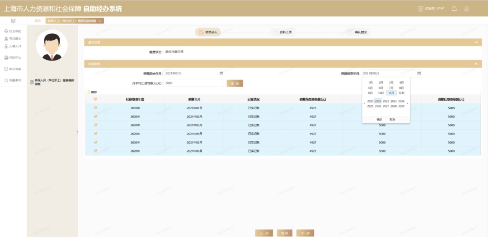Open 社会保险 in the sidebar
This screenshot has width=488, height=237.
(x=13, y=31)
